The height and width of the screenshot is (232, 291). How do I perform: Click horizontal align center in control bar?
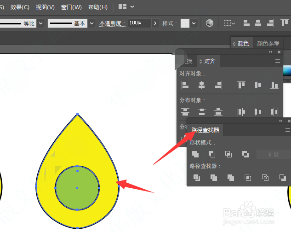tap(258, 23)
